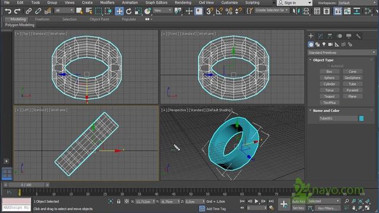Select the Lights category icon

324,44
